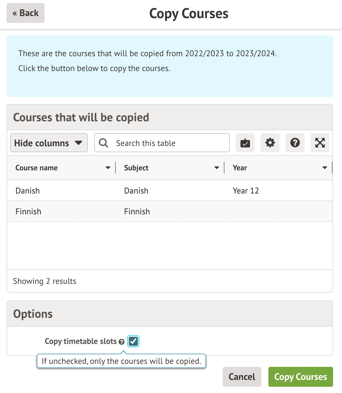Toggle the Copy timetable slots checkbox
The image size is (342, 393).
coord(133,341)
